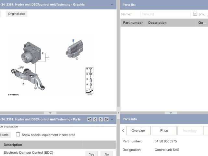The height and width of the screenshot is (156, 208).
Task: Click the Parts list Name input field
Action: [166, 14]
